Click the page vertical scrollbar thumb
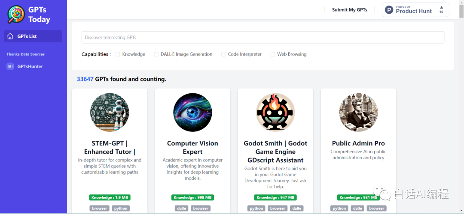464x214 pixels. click(x=461, y=11)
